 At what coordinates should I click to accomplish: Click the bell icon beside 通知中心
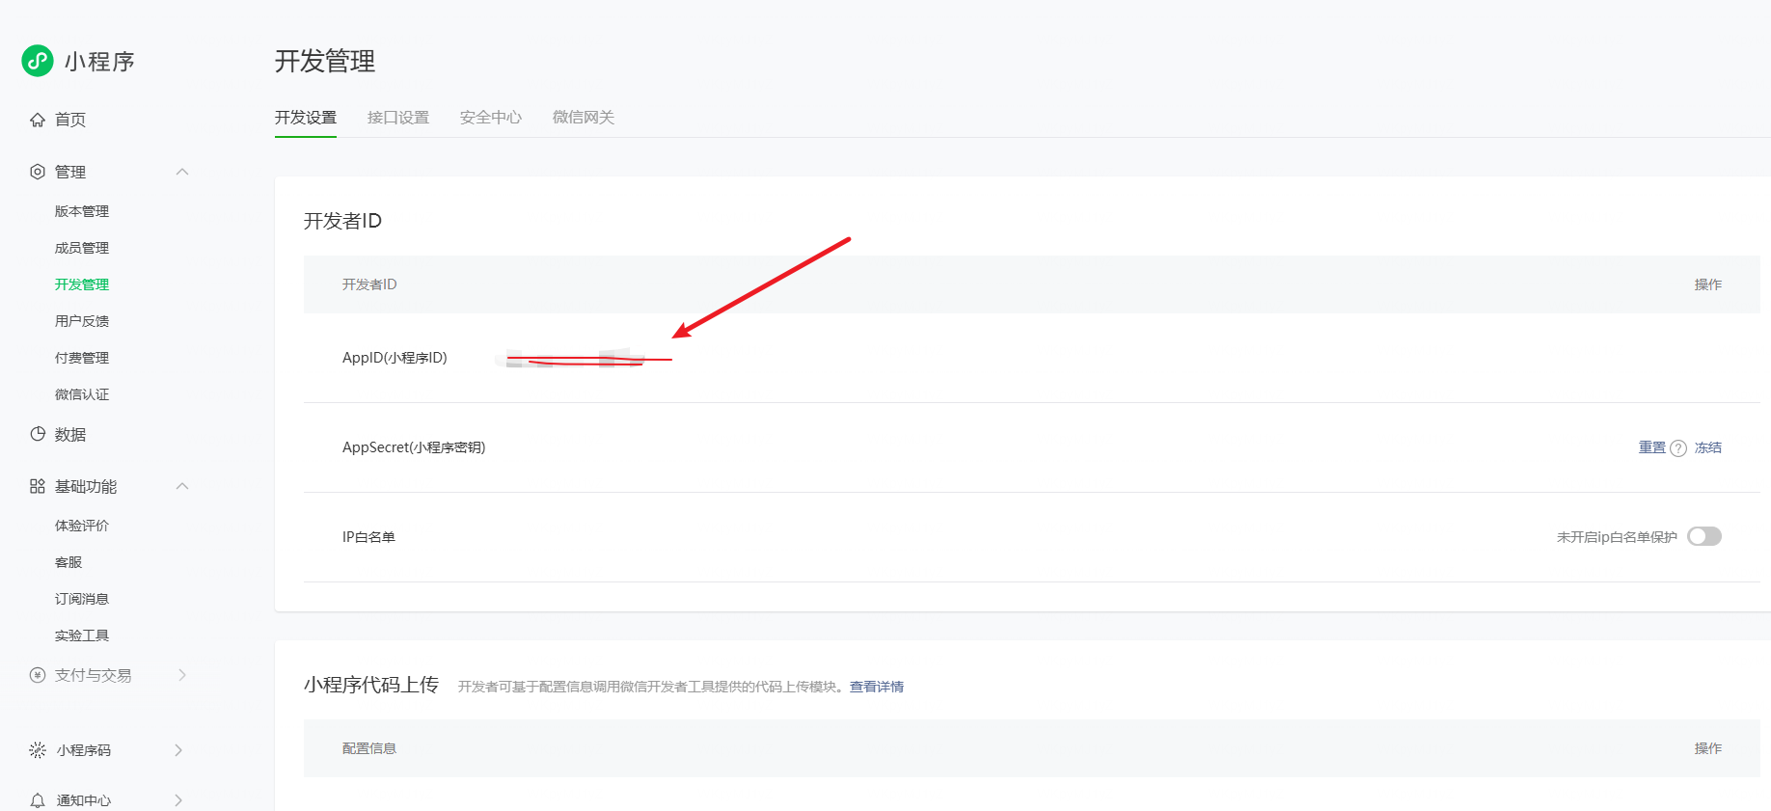pos(38,800)
